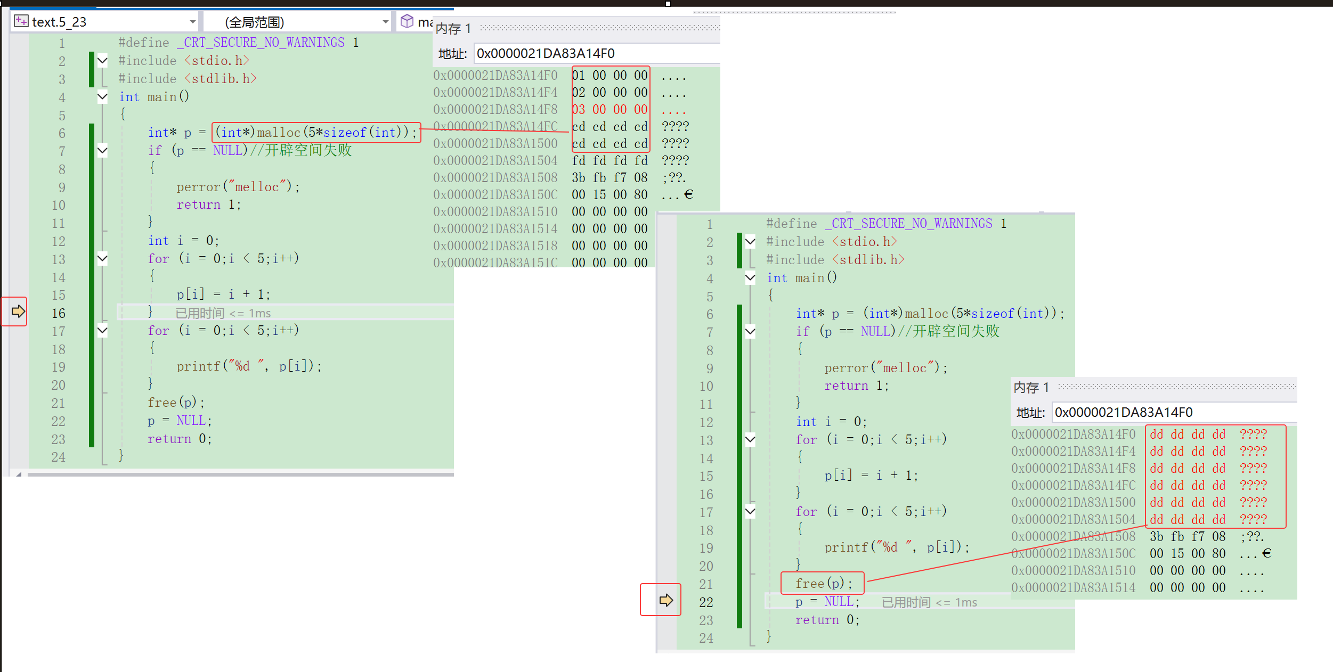Open the (全局范围) scope dropdown

click(385, 22)
